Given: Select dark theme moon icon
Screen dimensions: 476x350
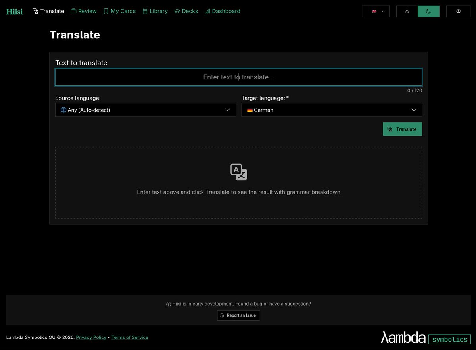Looking at the screenshot, I should point(428,11).
